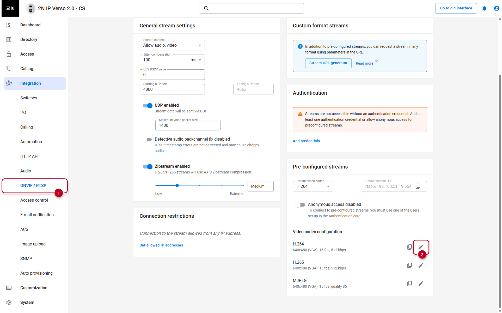Click Go to old interface button
Screen dimensions: 502x313
pos(456,8)
